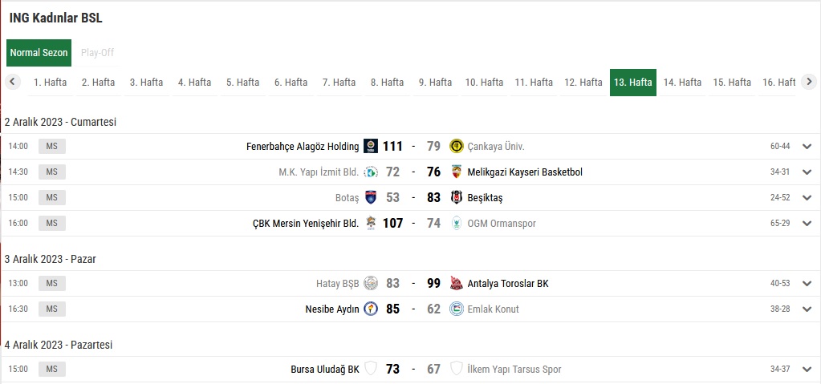Open the OGM Ormanspor team link

[502, 224]
